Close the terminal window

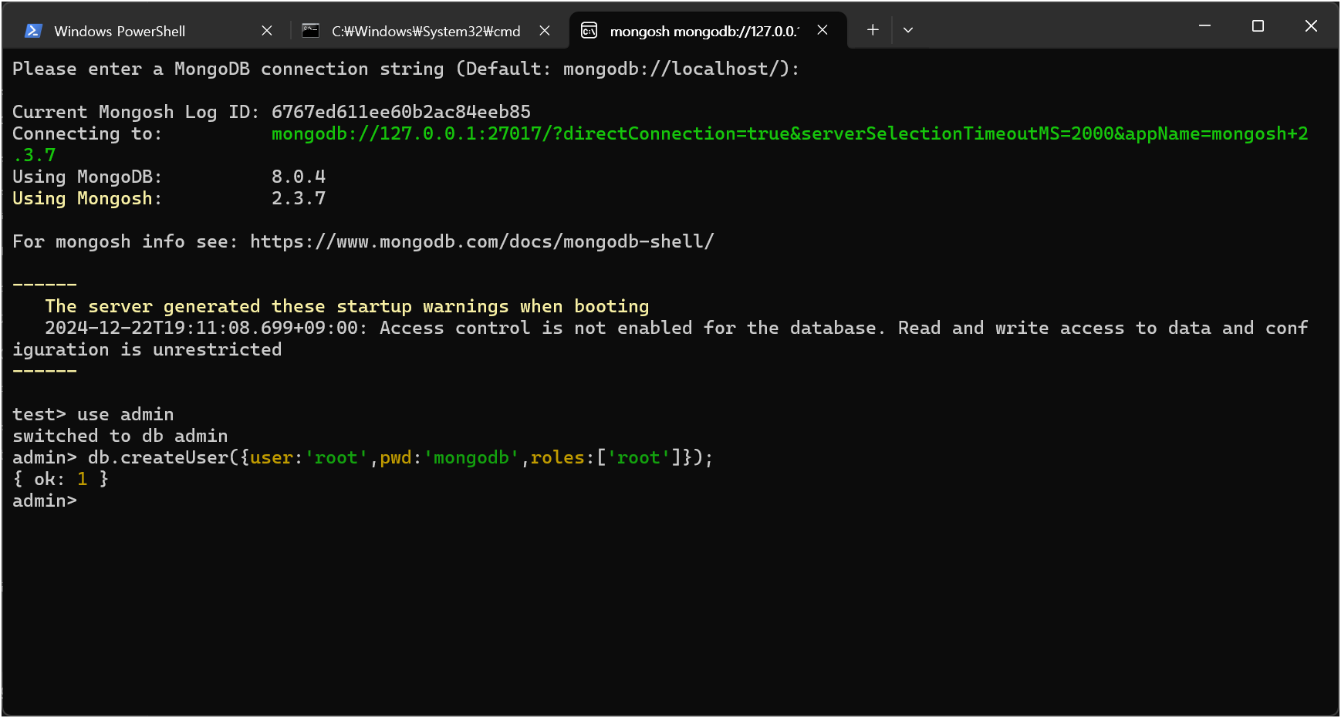tap(1311, 26)
